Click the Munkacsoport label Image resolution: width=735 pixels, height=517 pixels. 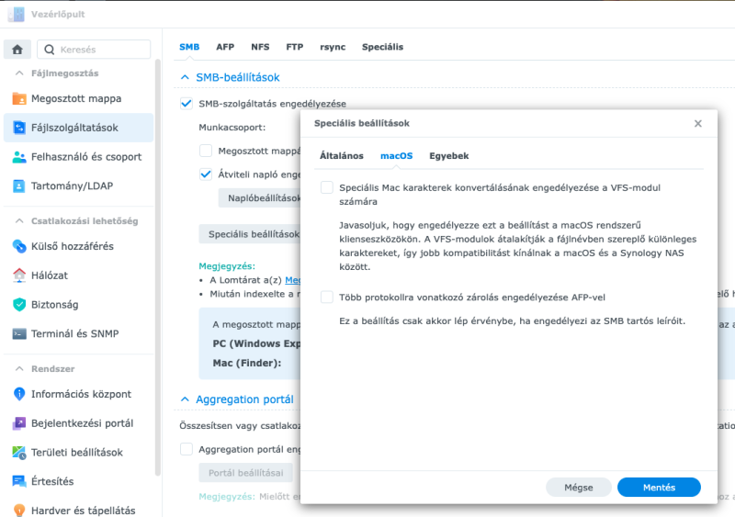pos(232,127)
